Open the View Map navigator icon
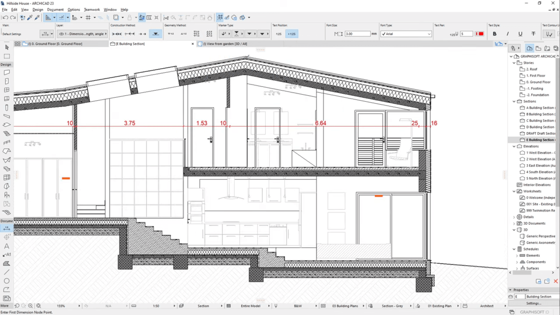 click(538, 48)
